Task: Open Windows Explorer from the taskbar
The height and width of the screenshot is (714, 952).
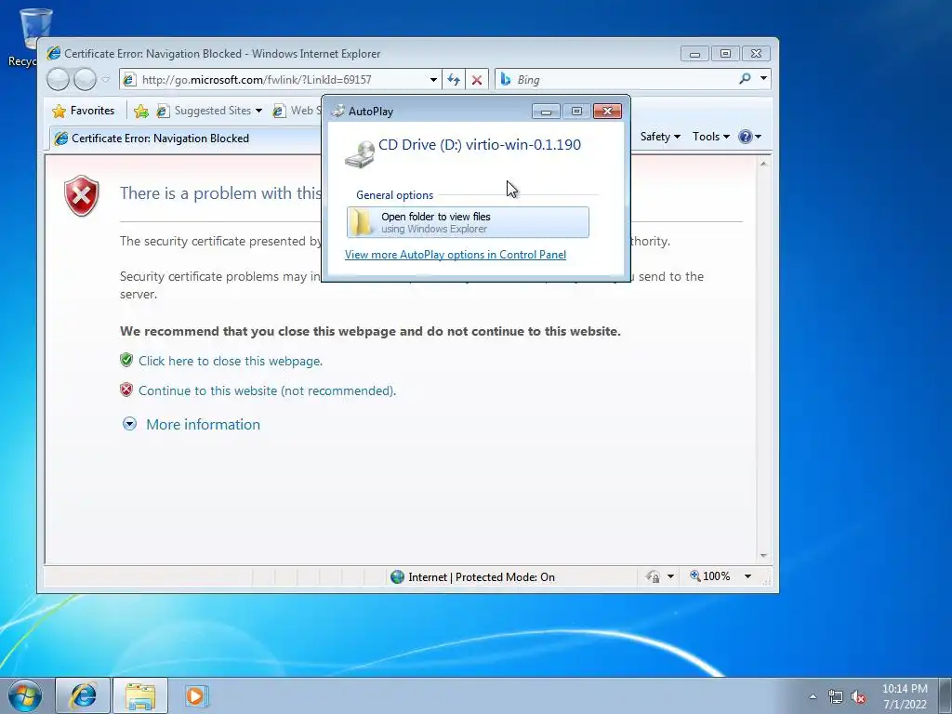Action: click(x=140, y=695)
